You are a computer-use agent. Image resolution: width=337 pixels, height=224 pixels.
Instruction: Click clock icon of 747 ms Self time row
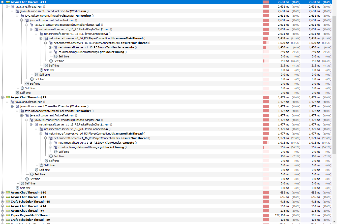point(51,61)
